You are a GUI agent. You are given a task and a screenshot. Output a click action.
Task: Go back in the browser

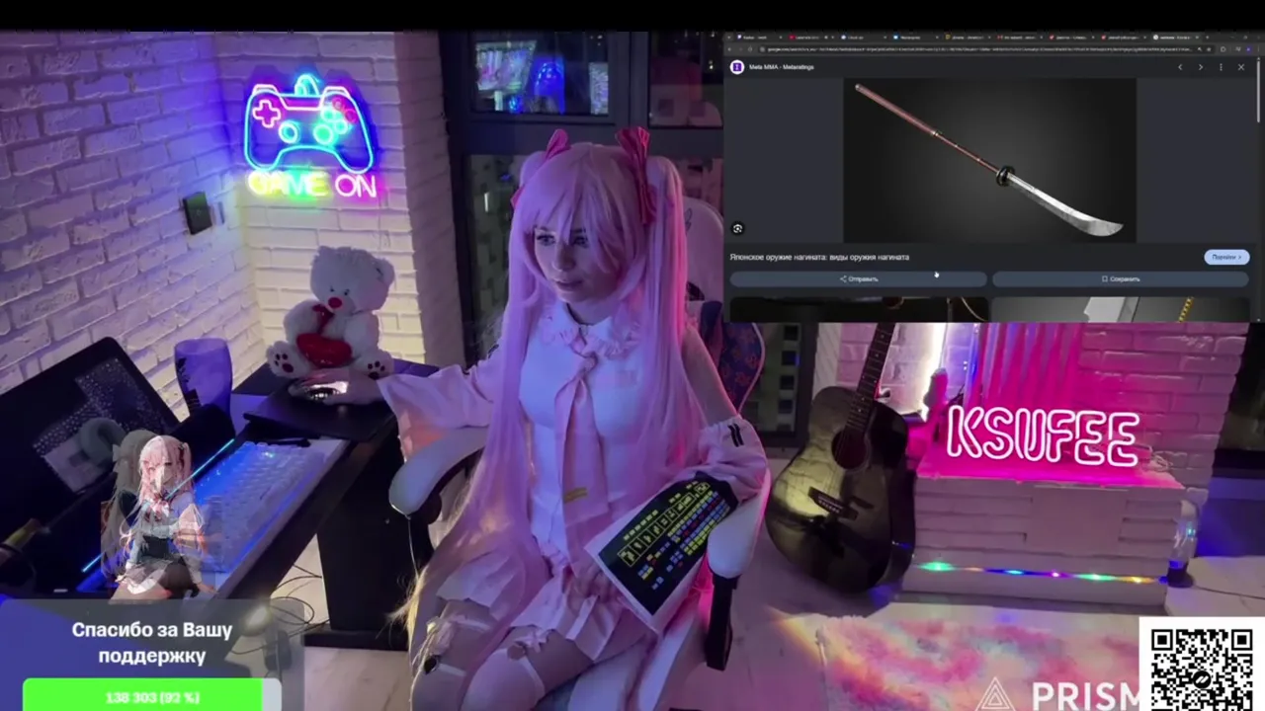[729, 48]
